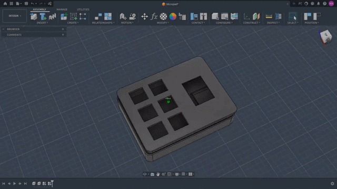Open the Design workspace dropdown
The image size is (337, 189).
pyautogui.click(x=15, y=16)
